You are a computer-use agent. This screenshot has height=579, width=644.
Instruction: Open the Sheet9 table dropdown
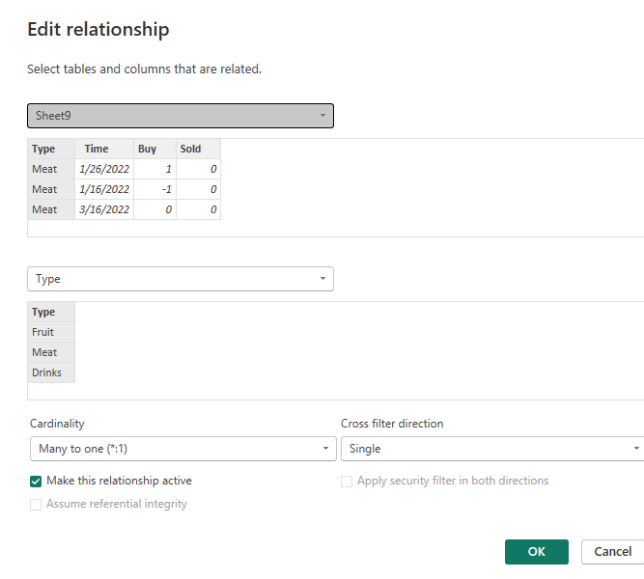(x=181, y=116)
